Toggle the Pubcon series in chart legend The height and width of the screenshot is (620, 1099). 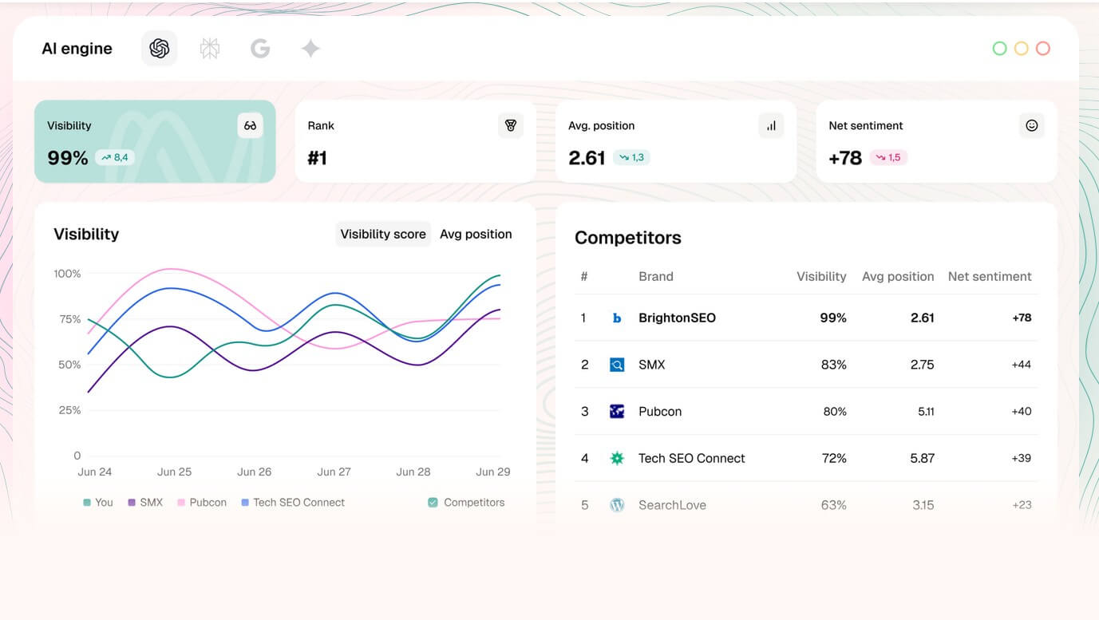point(202,503)
